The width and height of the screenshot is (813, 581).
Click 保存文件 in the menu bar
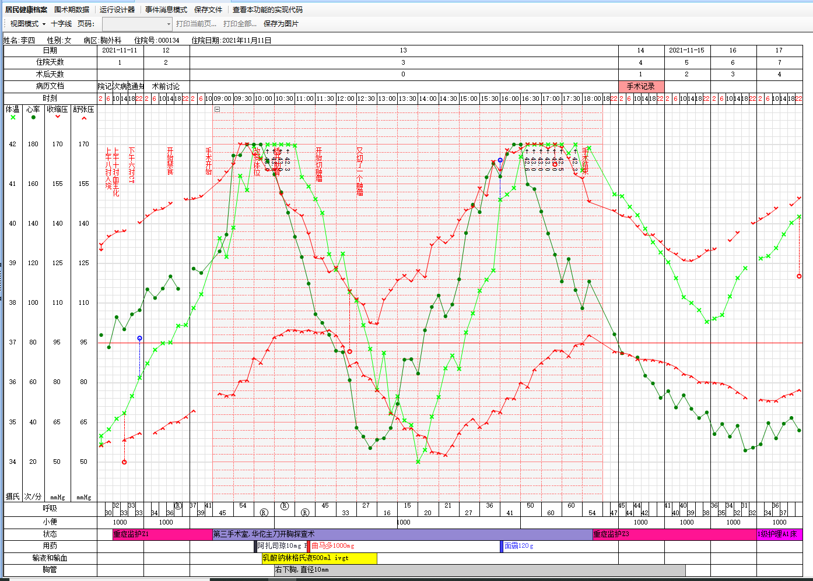coord(208,10)
